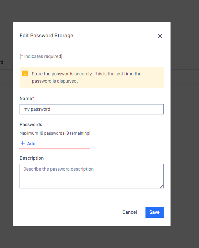
Task: Click the yellow info icon in the banner
Action: pos(25,73)
